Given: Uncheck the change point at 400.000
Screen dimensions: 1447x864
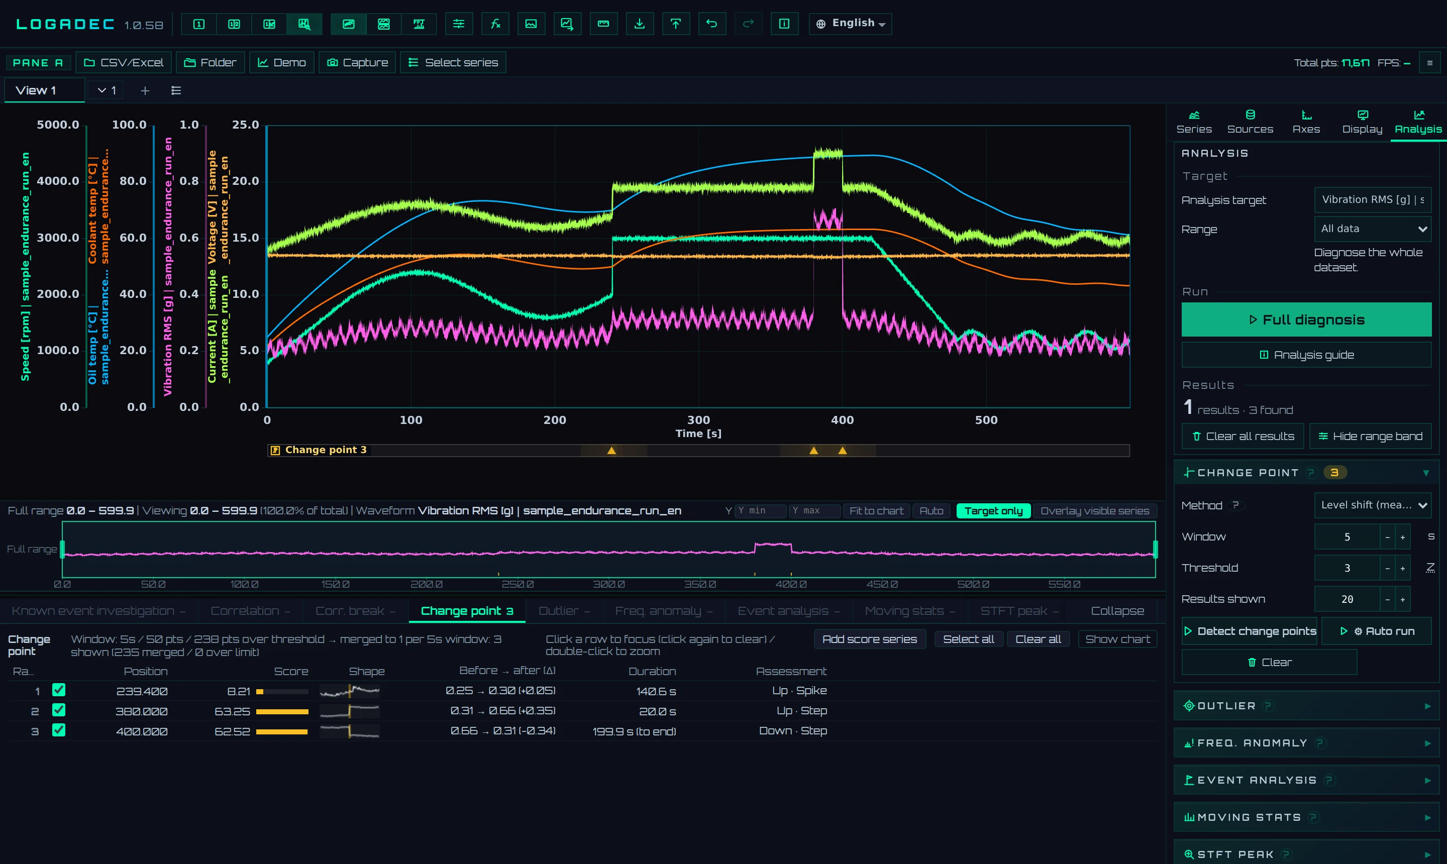Looking at the screenshot, I should click(59, 730).
